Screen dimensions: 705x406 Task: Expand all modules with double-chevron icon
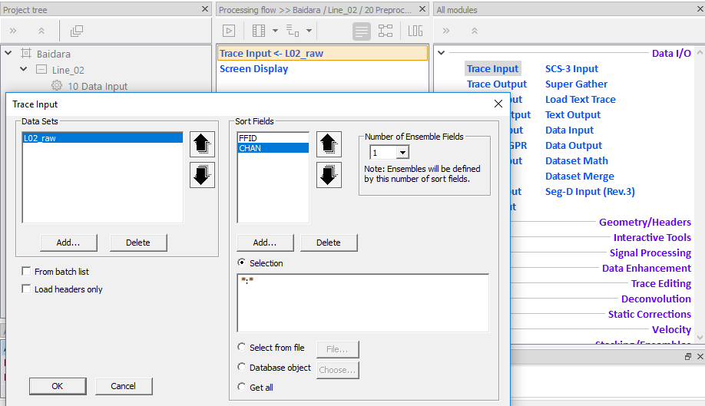click(446, 31)
